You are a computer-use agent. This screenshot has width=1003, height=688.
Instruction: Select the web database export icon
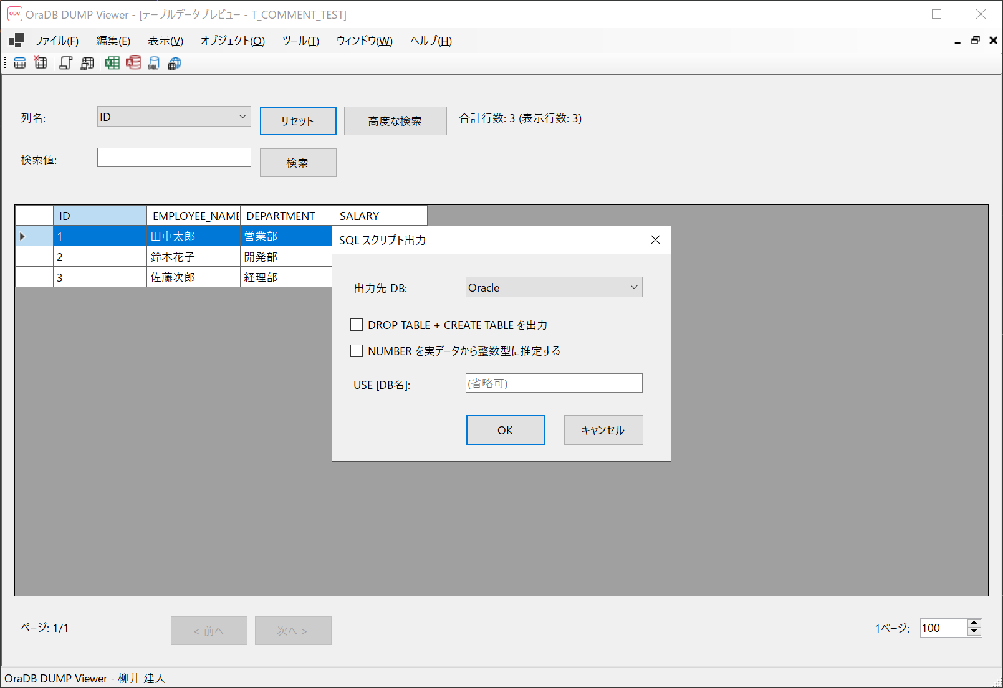(175, 62)
